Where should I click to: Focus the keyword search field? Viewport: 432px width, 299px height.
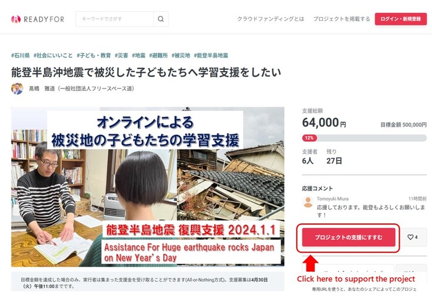point(114,19)
